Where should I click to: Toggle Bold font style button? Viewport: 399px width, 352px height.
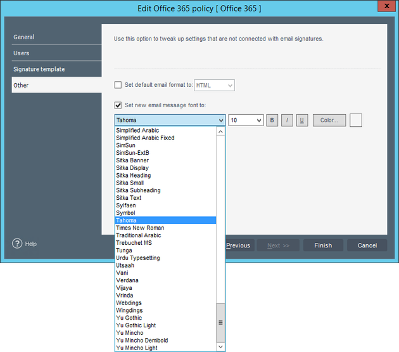click(272, 121)
